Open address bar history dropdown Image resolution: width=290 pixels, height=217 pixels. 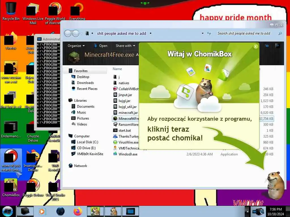coord(202,33)
